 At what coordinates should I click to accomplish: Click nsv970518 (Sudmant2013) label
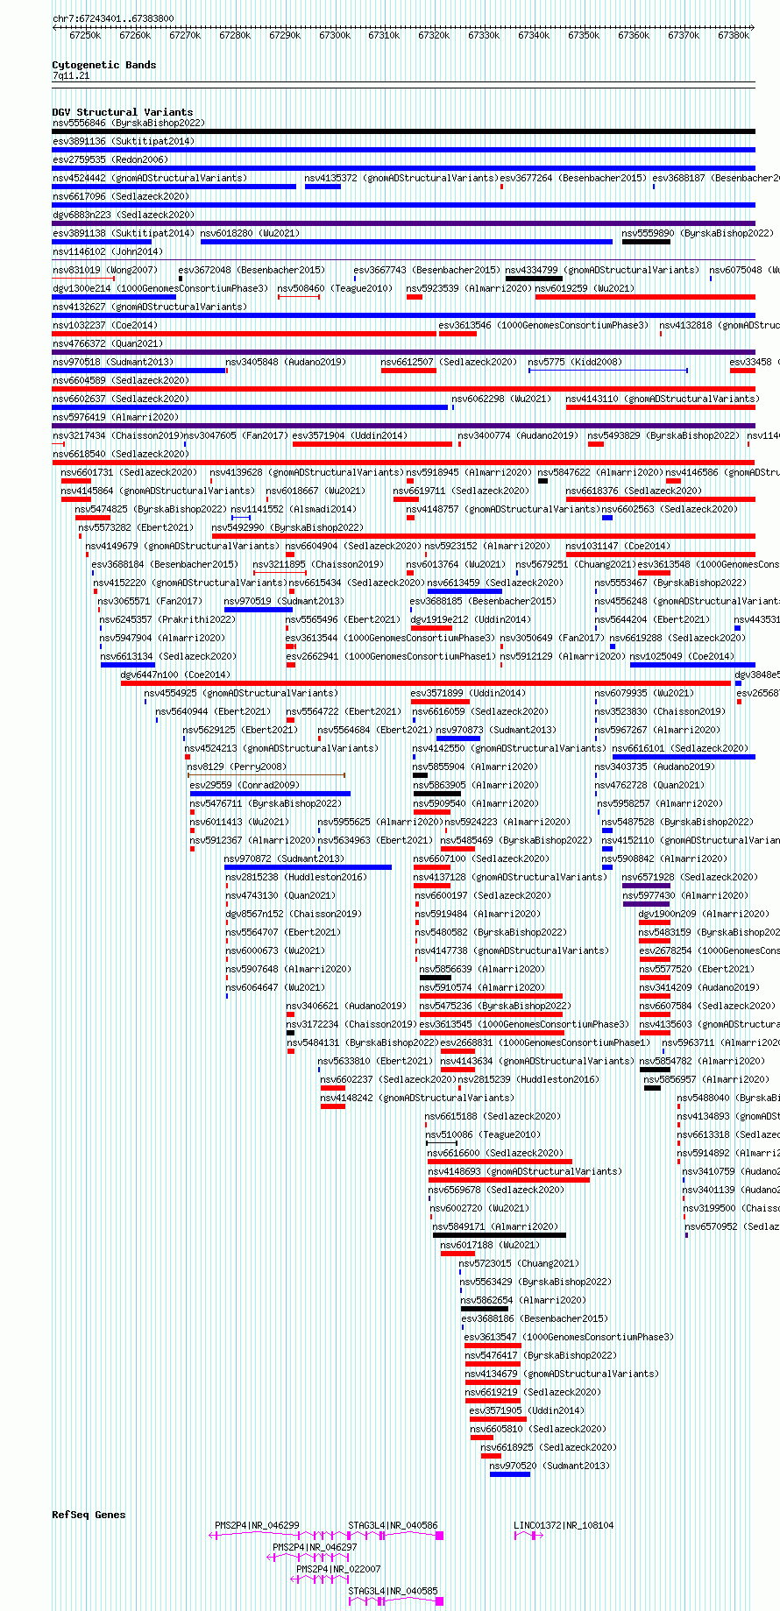[x=113, y=362]
